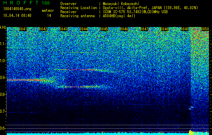
Task: Click the 0848 time marker
Action: pyautogui.click(x=164, y=29)
